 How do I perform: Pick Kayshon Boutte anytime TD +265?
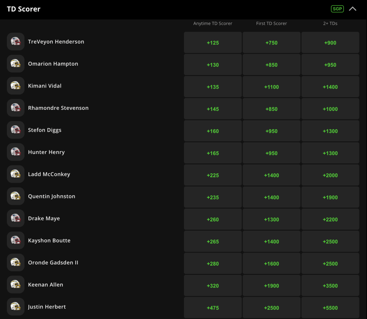pos(213,241)
